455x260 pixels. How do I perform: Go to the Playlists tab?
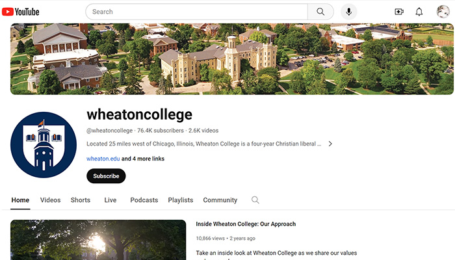[181, 200]
